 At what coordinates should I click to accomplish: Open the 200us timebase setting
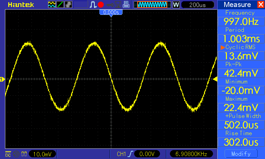[x=197, y=5]
